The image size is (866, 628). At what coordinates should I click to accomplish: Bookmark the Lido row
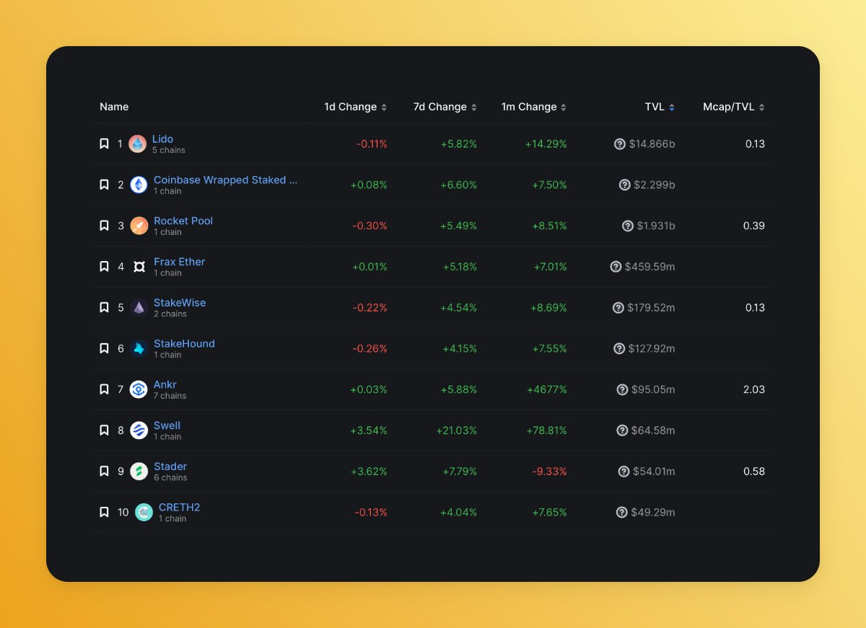click(x=104, y=144)
